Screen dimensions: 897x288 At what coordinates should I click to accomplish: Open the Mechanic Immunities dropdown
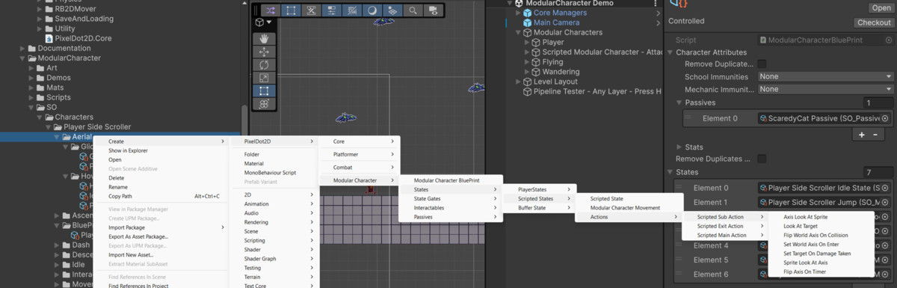[825, 89]
